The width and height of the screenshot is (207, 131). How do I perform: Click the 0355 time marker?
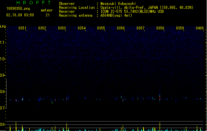pyautogui.click(x=101, y=28)
